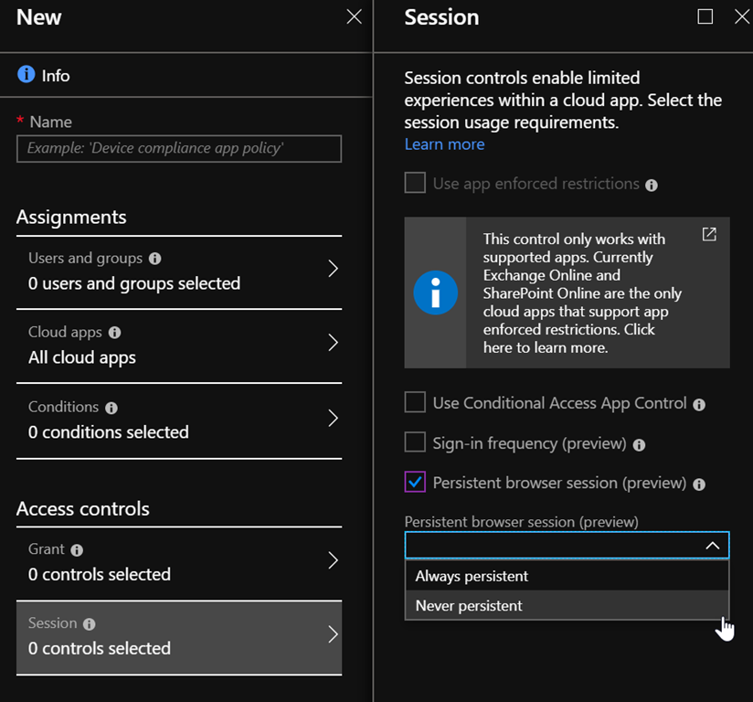
Task: Click the Name input field
Action: coord(179,148)
